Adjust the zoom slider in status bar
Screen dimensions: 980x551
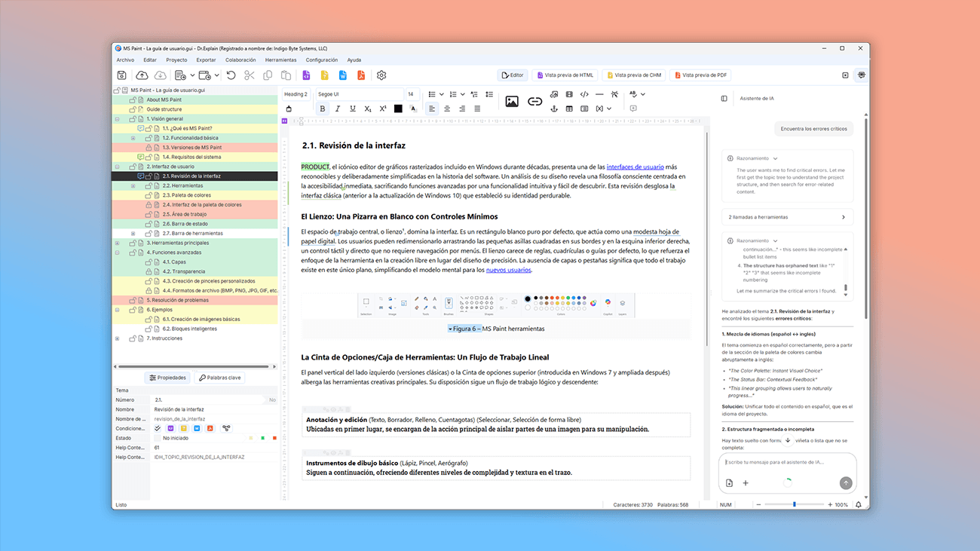point(794,504)
